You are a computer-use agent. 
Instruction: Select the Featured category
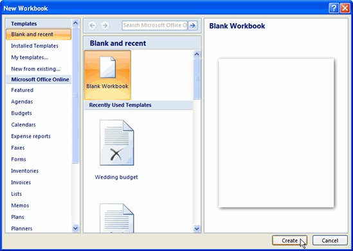[x=22, y=90]
